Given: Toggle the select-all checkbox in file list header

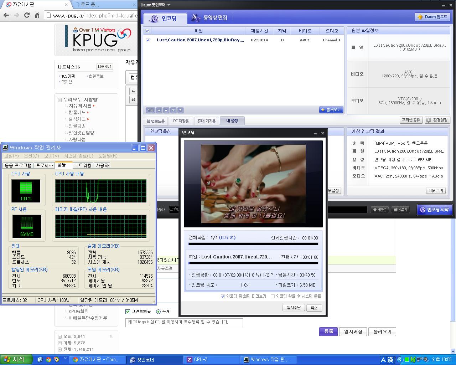Looking at the screenshot, I should (x=147, y=31).
